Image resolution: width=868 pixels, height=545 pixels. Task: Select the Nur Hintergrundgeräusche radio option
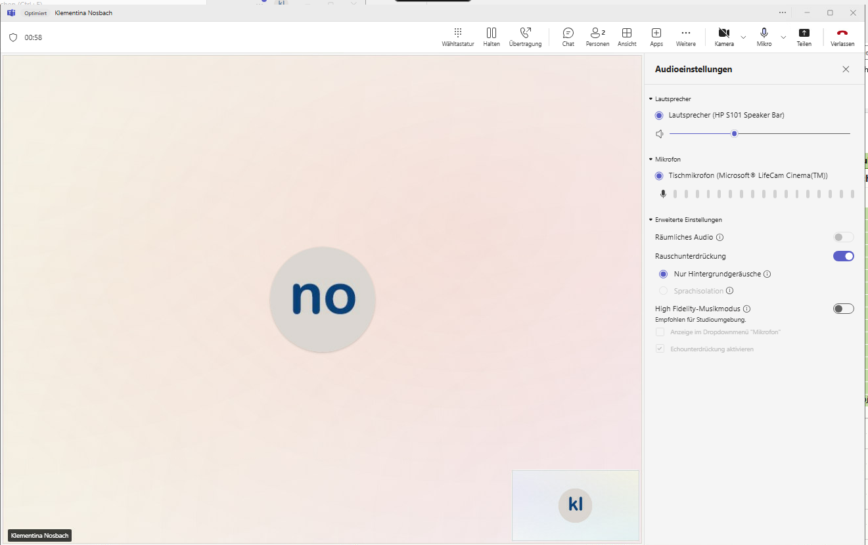tap(664, 274)
